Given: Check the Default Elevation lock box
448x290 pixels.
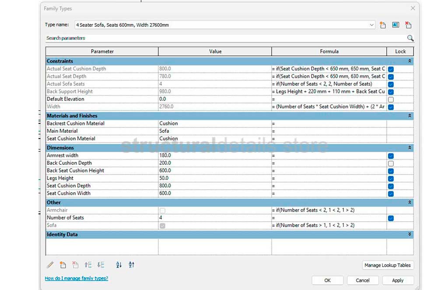Looking at the screenshot, I should 391,99.
